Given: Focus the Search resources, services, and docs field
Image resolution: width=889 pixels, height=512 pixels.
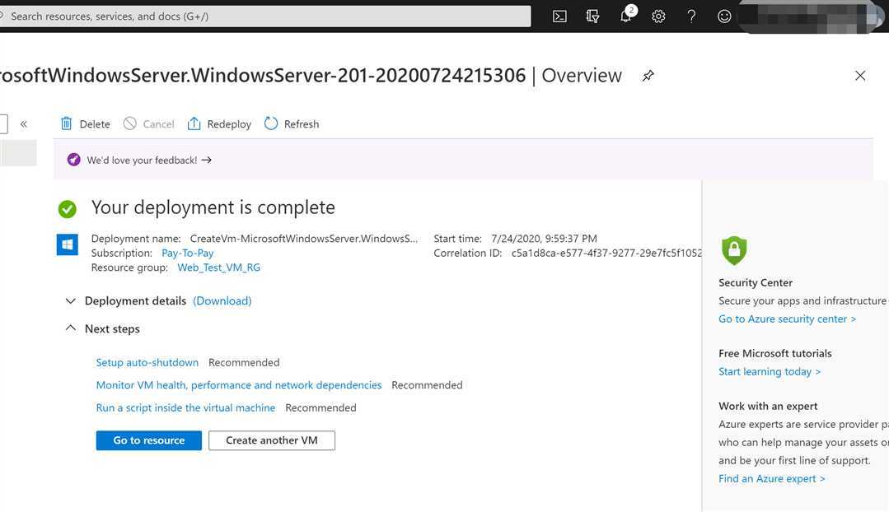Looking at the screenshot, I should point(265,16).
